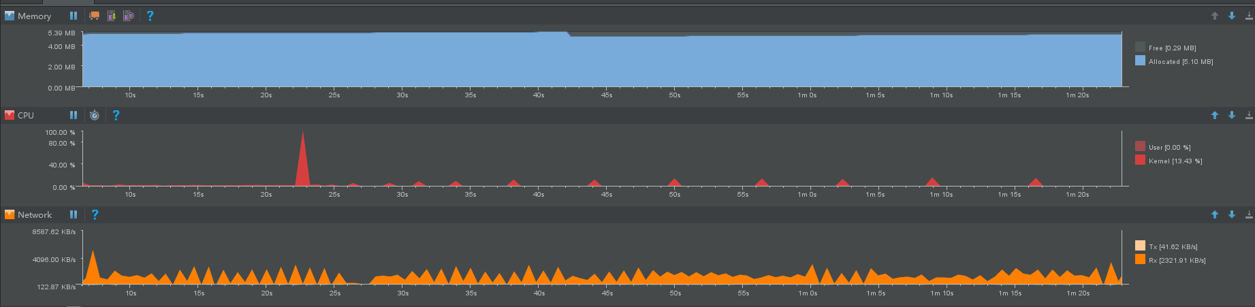Move the CPU panel up with arrow
The height and width of the screenshot is (307, 1255).
(1215, 115)
